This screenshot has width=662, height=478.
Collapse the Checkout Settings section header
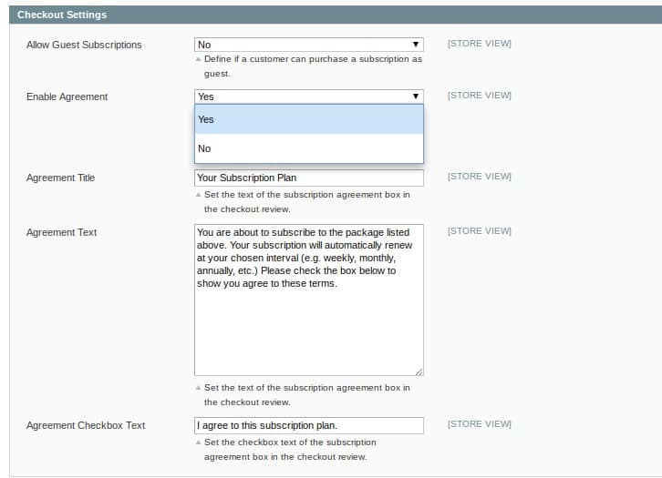pos(62,15)
